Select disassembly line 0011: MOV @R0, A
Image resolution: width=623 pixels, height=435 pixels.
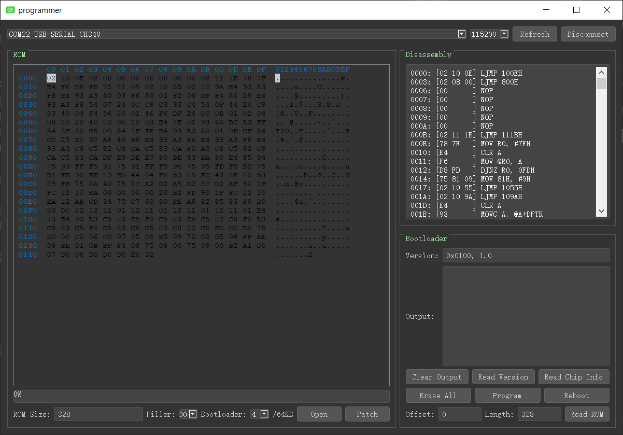tap(466, 161)
